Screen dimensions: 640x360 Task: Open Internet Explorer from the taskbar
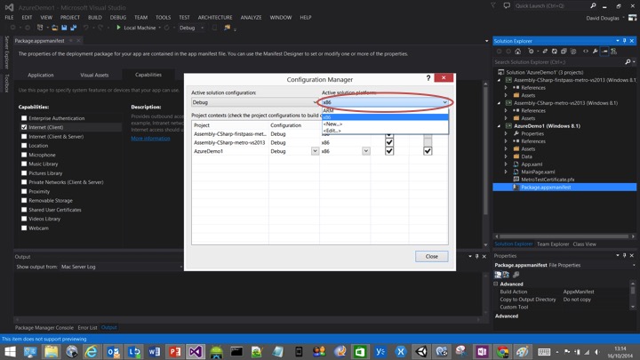[92, 351]
